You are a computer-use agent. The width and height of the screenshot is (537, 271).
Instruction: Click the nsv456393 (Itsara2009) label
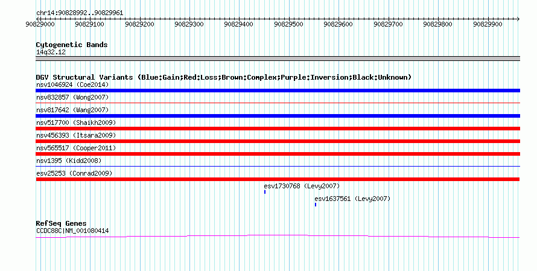click(76, 135)
